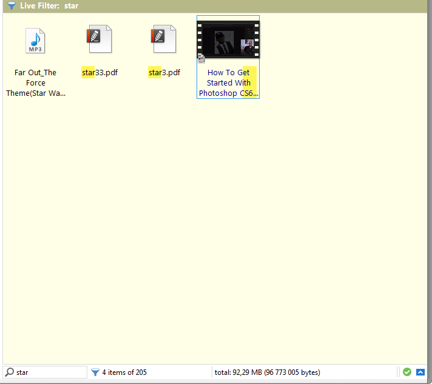Click the green checkmark status icon
The width and height of the screenshot is (432, 384).
[x=407, y=372]
